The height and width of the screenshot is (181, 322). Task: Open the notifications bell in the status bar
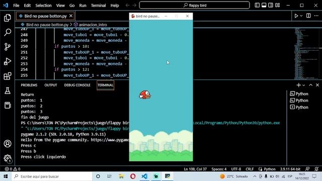click(x=316, y=169)
